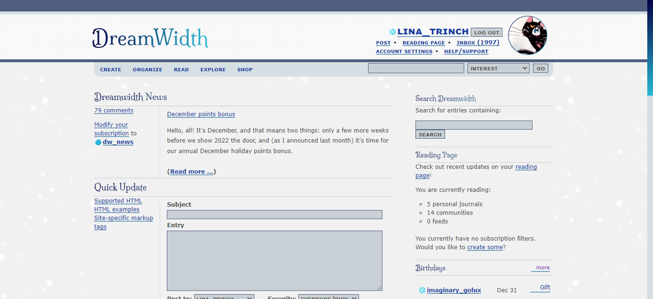653x299 pixels.
Task: Click the Search button in sidebar
Action: tap(430, 135)
